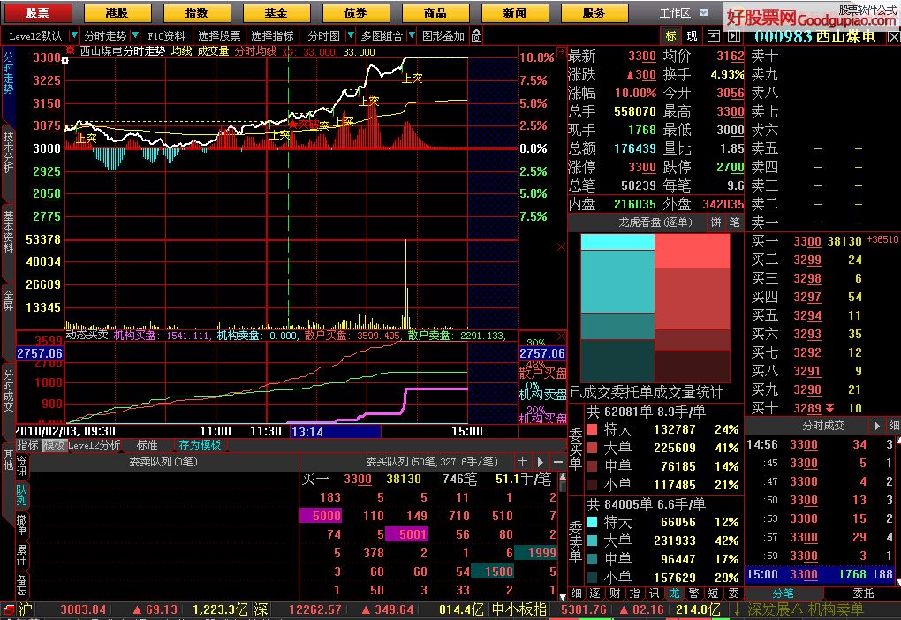Click the highlighted 5001 order in 委买队列
Screen dimensions: 901x620
click(x=407, y=534)
